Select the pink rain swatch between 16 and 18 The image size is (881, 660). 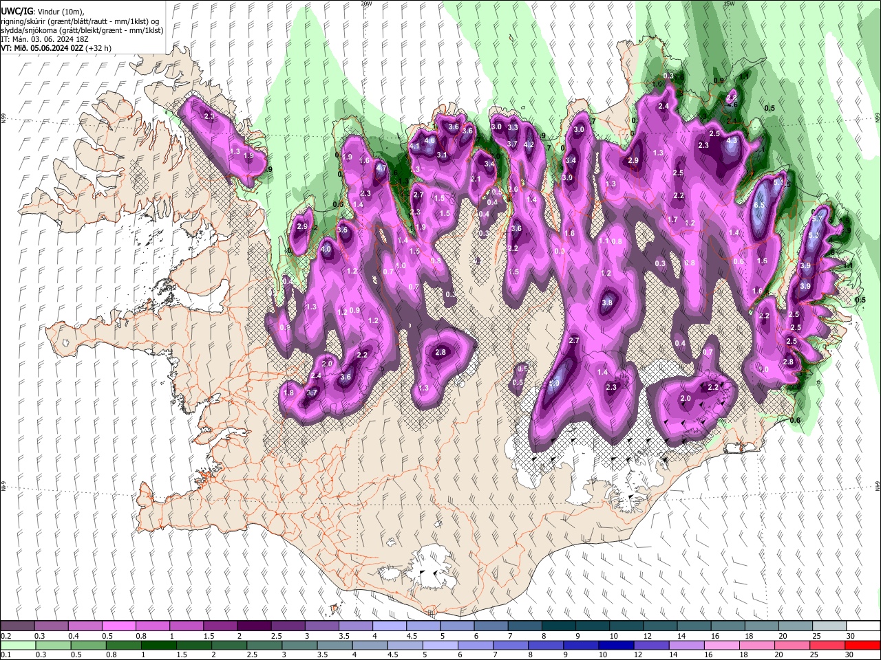point(721,645)
